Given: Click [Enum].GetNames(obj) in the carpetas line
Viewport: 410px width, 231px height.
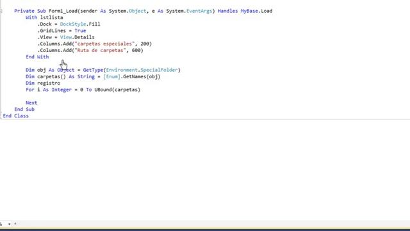Looking at the screenshot, I should point(132,76).
